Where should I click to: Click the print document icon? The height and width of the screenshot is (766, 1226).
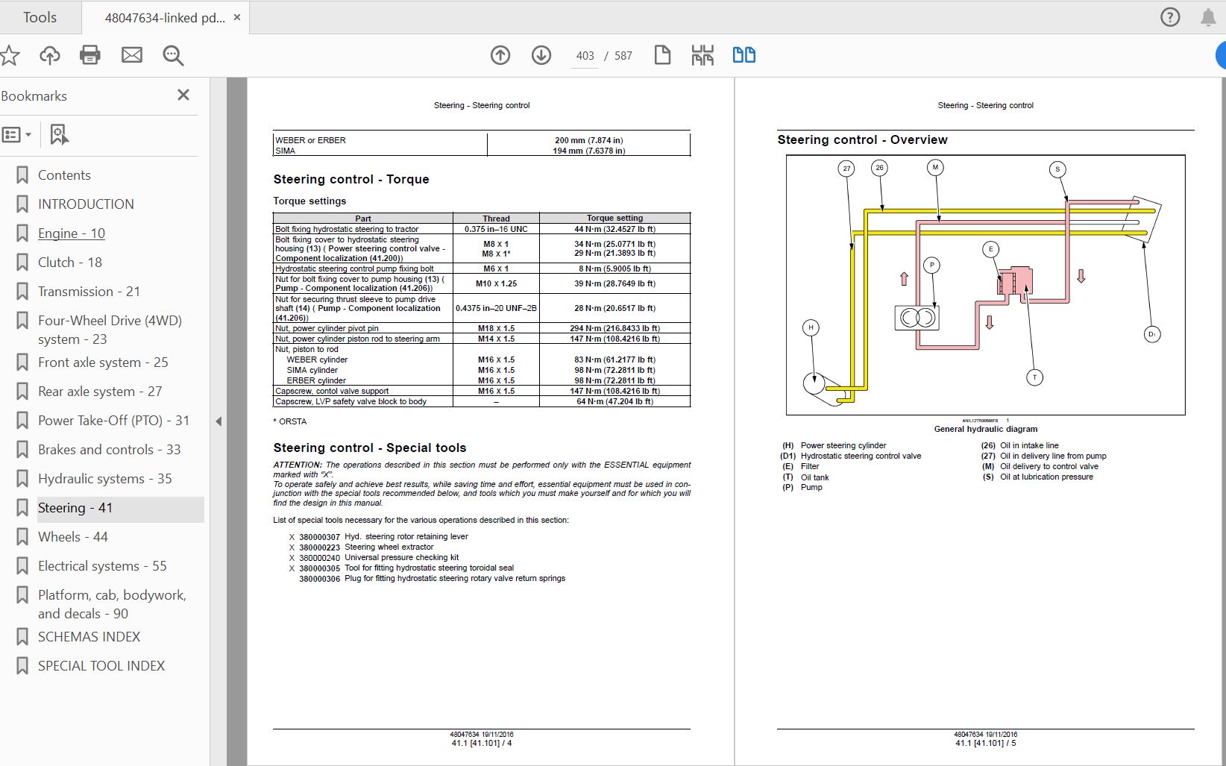90,55
